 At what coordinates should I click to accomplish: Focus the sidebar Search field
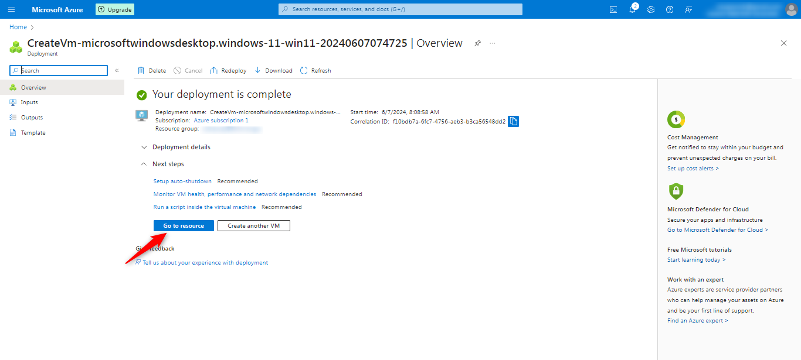pyautogui.click(x=59, y=70)
